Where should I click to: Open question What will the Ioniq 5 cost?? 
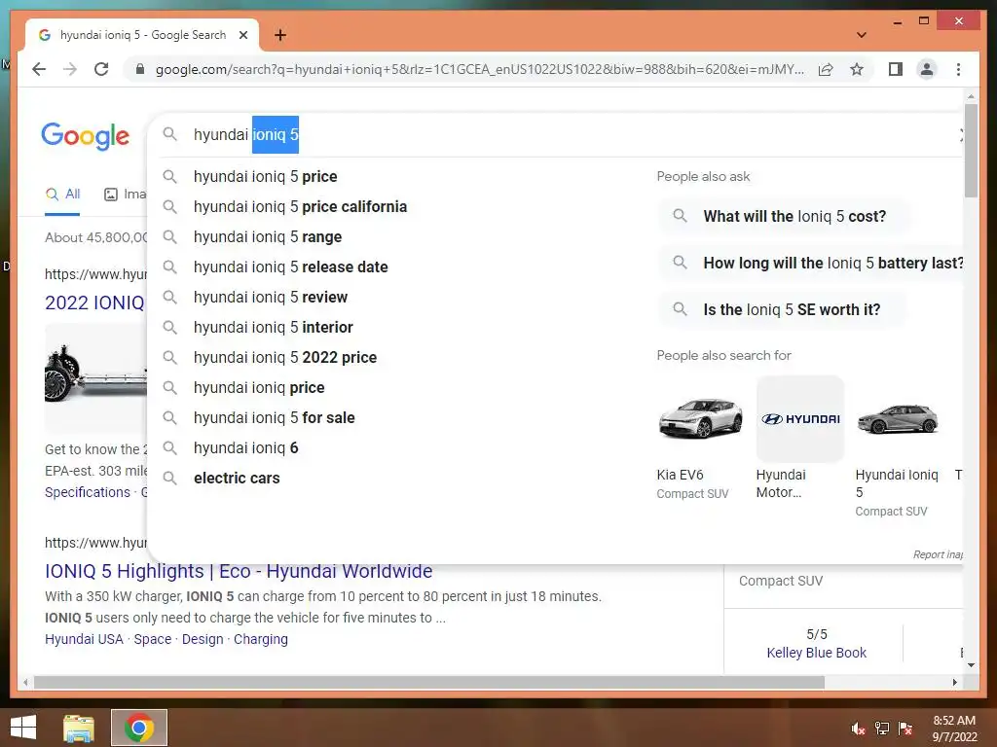click(x=784, y=216)
